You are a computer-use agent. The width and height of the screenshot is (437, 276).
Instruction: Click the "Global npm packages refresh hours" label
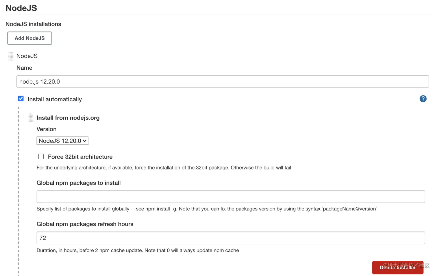85,224
